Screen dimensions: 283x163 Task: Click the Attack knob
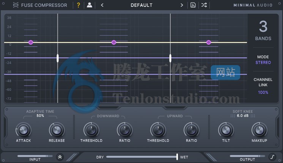click(24, 130)
